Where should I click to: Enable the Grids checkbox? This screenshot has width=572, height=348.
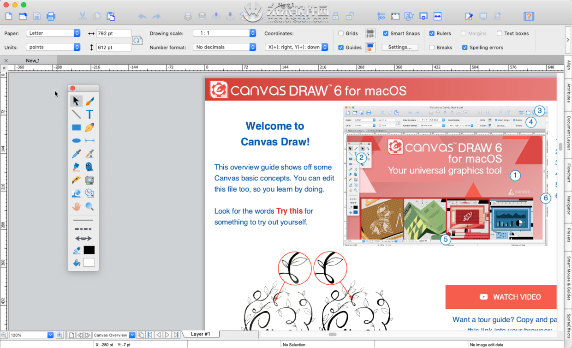pos(341,33)
